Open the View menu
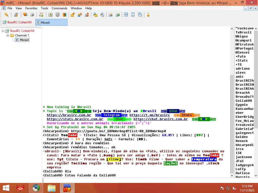The image size is (258, 193). pos(19,8)
